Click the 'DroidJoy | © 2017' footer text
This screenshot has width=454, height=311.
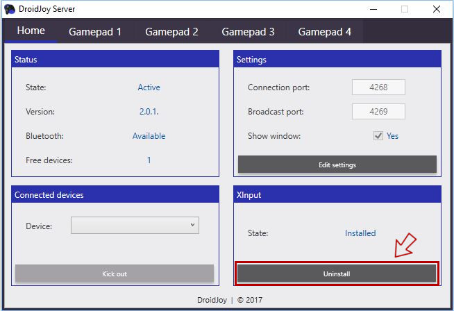[230, 300]
